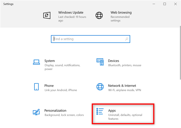Click the Devices keyboard and speaker icon
Viewport: 181px width, 128px height.
point(100,62)
